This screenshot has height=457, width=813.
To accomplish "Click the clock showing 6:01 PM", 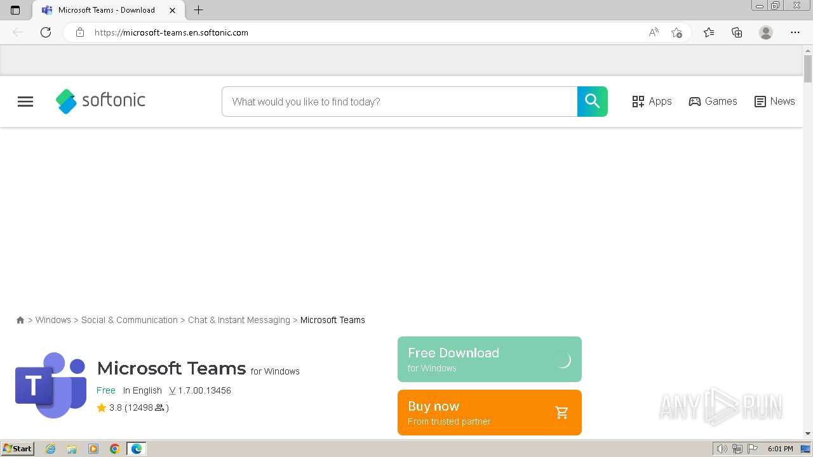I will coord(780,449).
